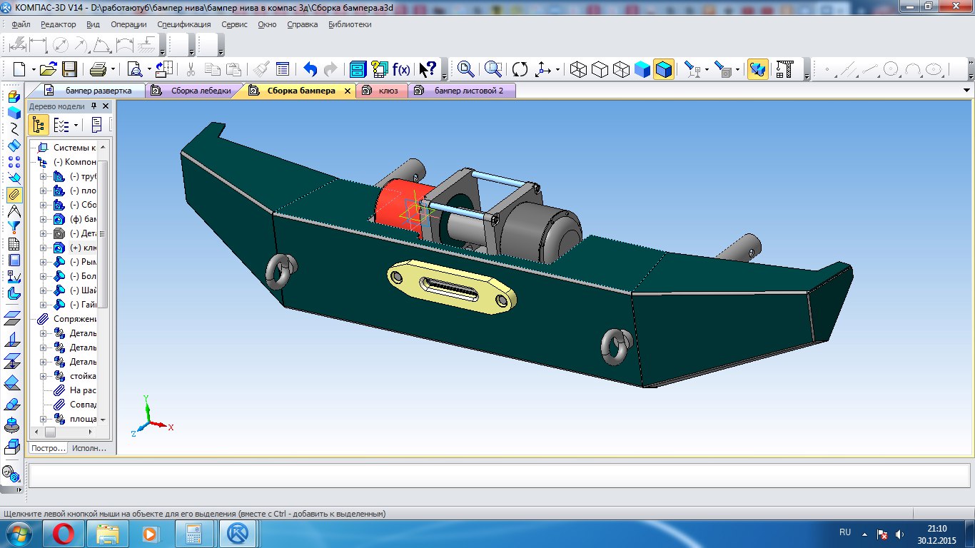Expand the (-) Рым component node

pyautogui.click(x=42, y=262)
